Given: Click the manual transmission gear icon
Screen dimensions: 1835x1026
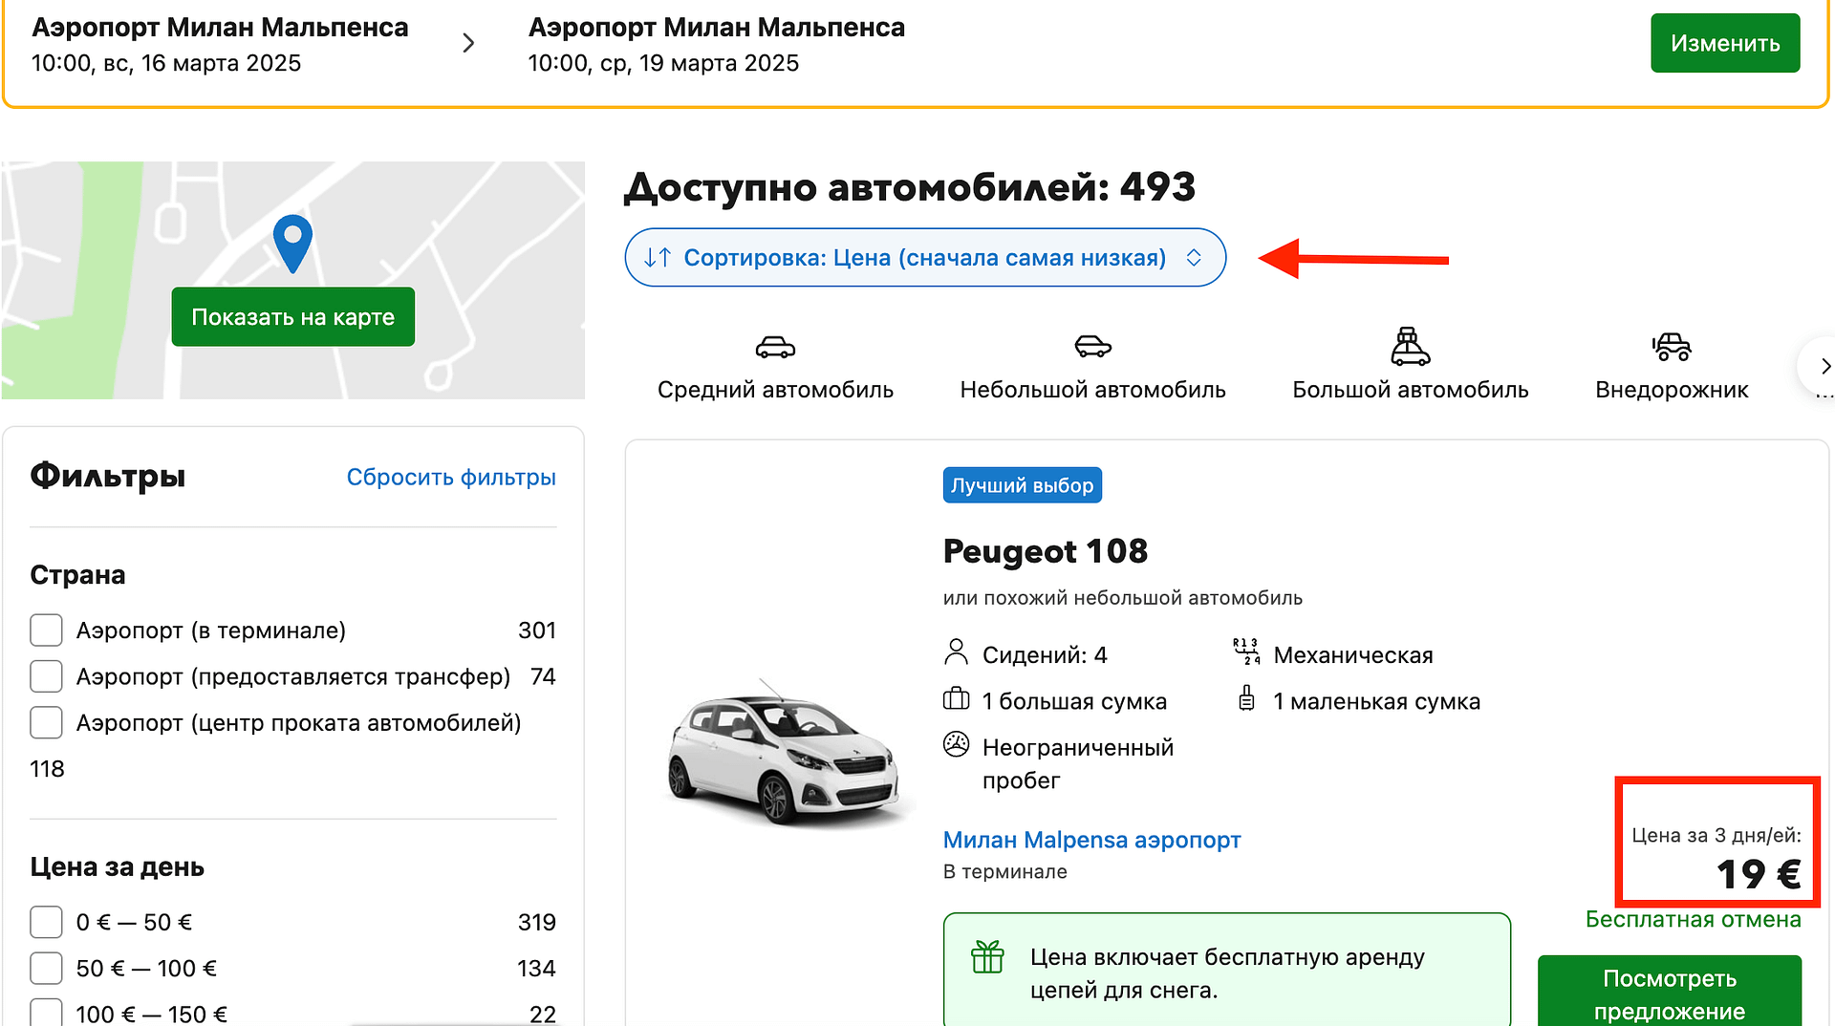Looking at the screenshot, I should 1246,653.
